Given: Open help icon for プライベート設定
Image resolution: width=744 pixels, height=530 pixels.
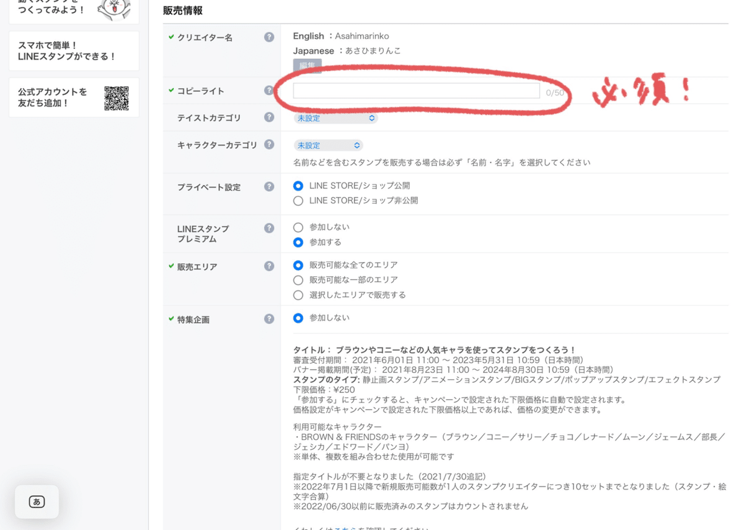Looking at the screenshot, I should click(x=269, y=187).
